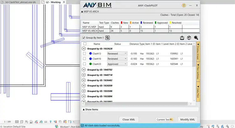Tick the Clash33 row checkbox
The width and height of the screenshot is (235, 128).
pyautogui.click(x=84, y=64)
